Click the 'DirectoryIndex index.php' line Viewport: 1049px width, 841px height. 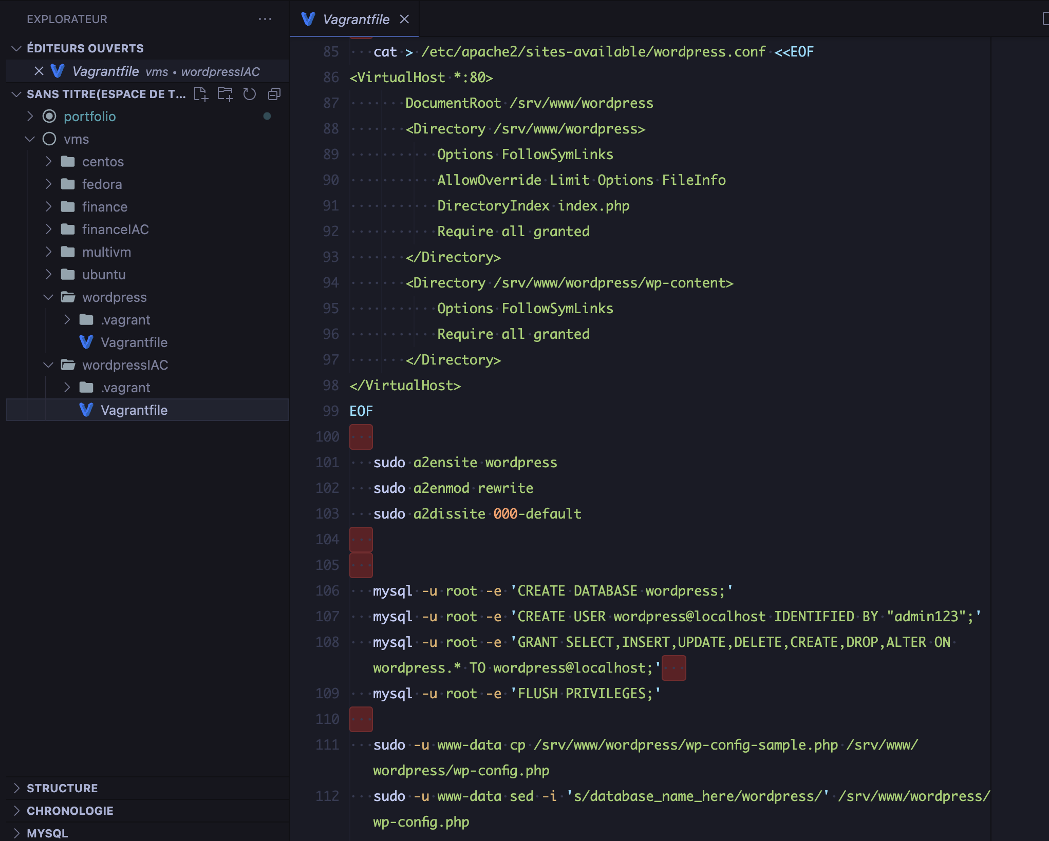(x=533, y=205)
